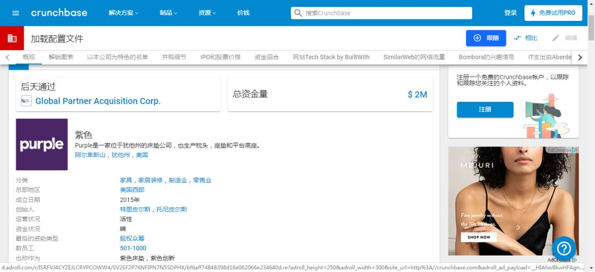Click the red organization building icon
The height and width of the screenshot is (272, 595).
click(x=12, y=39)
